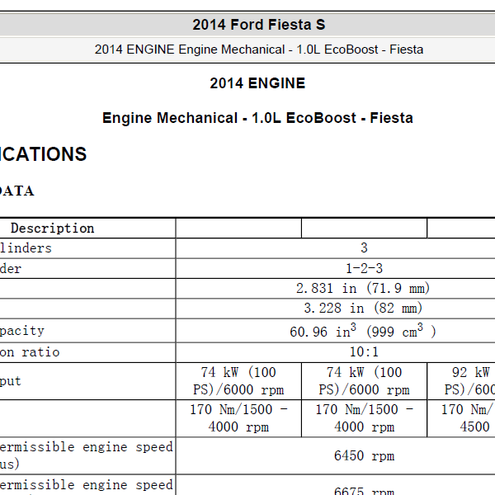Screen dimensions: 495x495
Task: Click the '2.831 in (71.9 mm)' cell
Action: pos(363,288)
